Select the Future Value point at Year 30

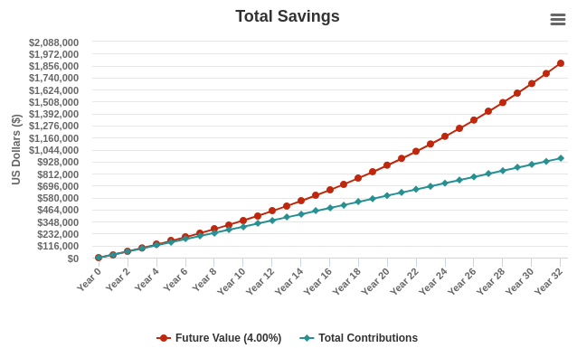click(532, 83)
